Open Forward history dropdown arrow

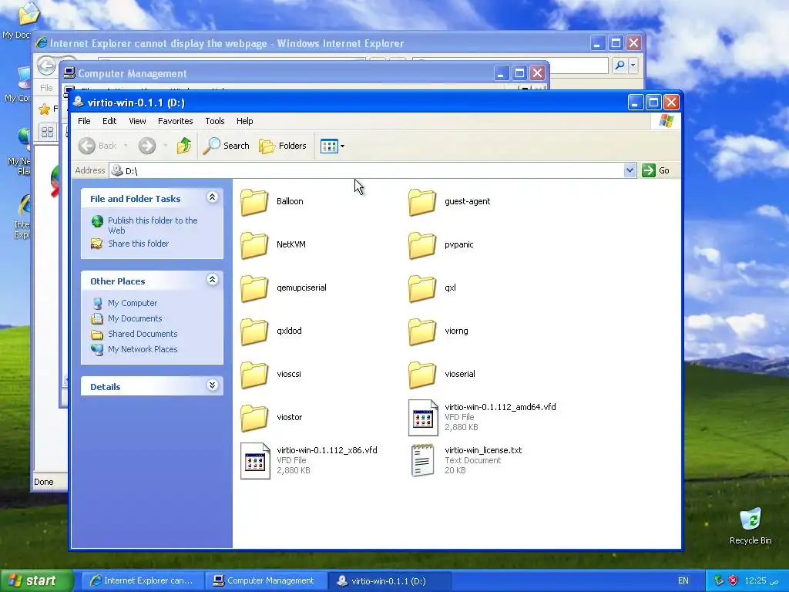click(x=165, y=146)
